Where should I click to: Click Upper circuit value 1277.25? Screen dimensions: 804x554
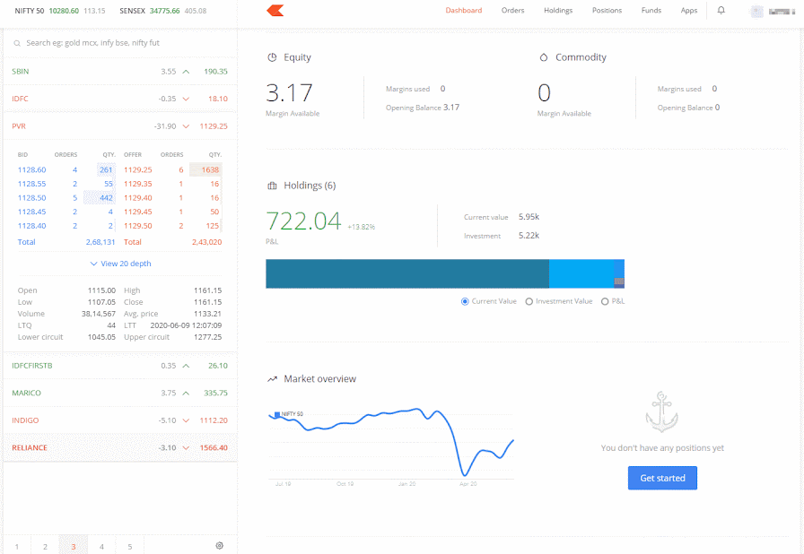(207, 337)
